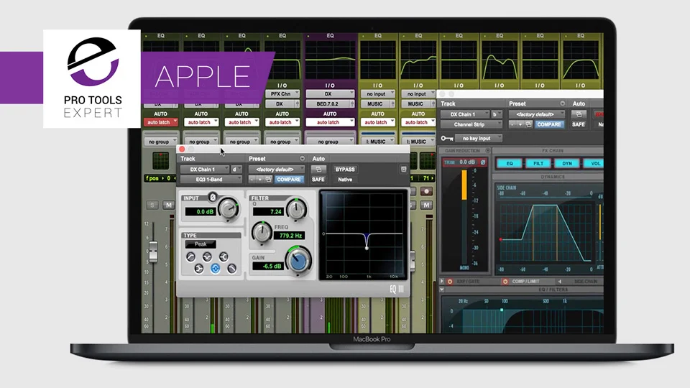The image size is (690, 388).
Task: Open the Channel Strip plug-in selector dropdown
Action: (x=471, y=124)
